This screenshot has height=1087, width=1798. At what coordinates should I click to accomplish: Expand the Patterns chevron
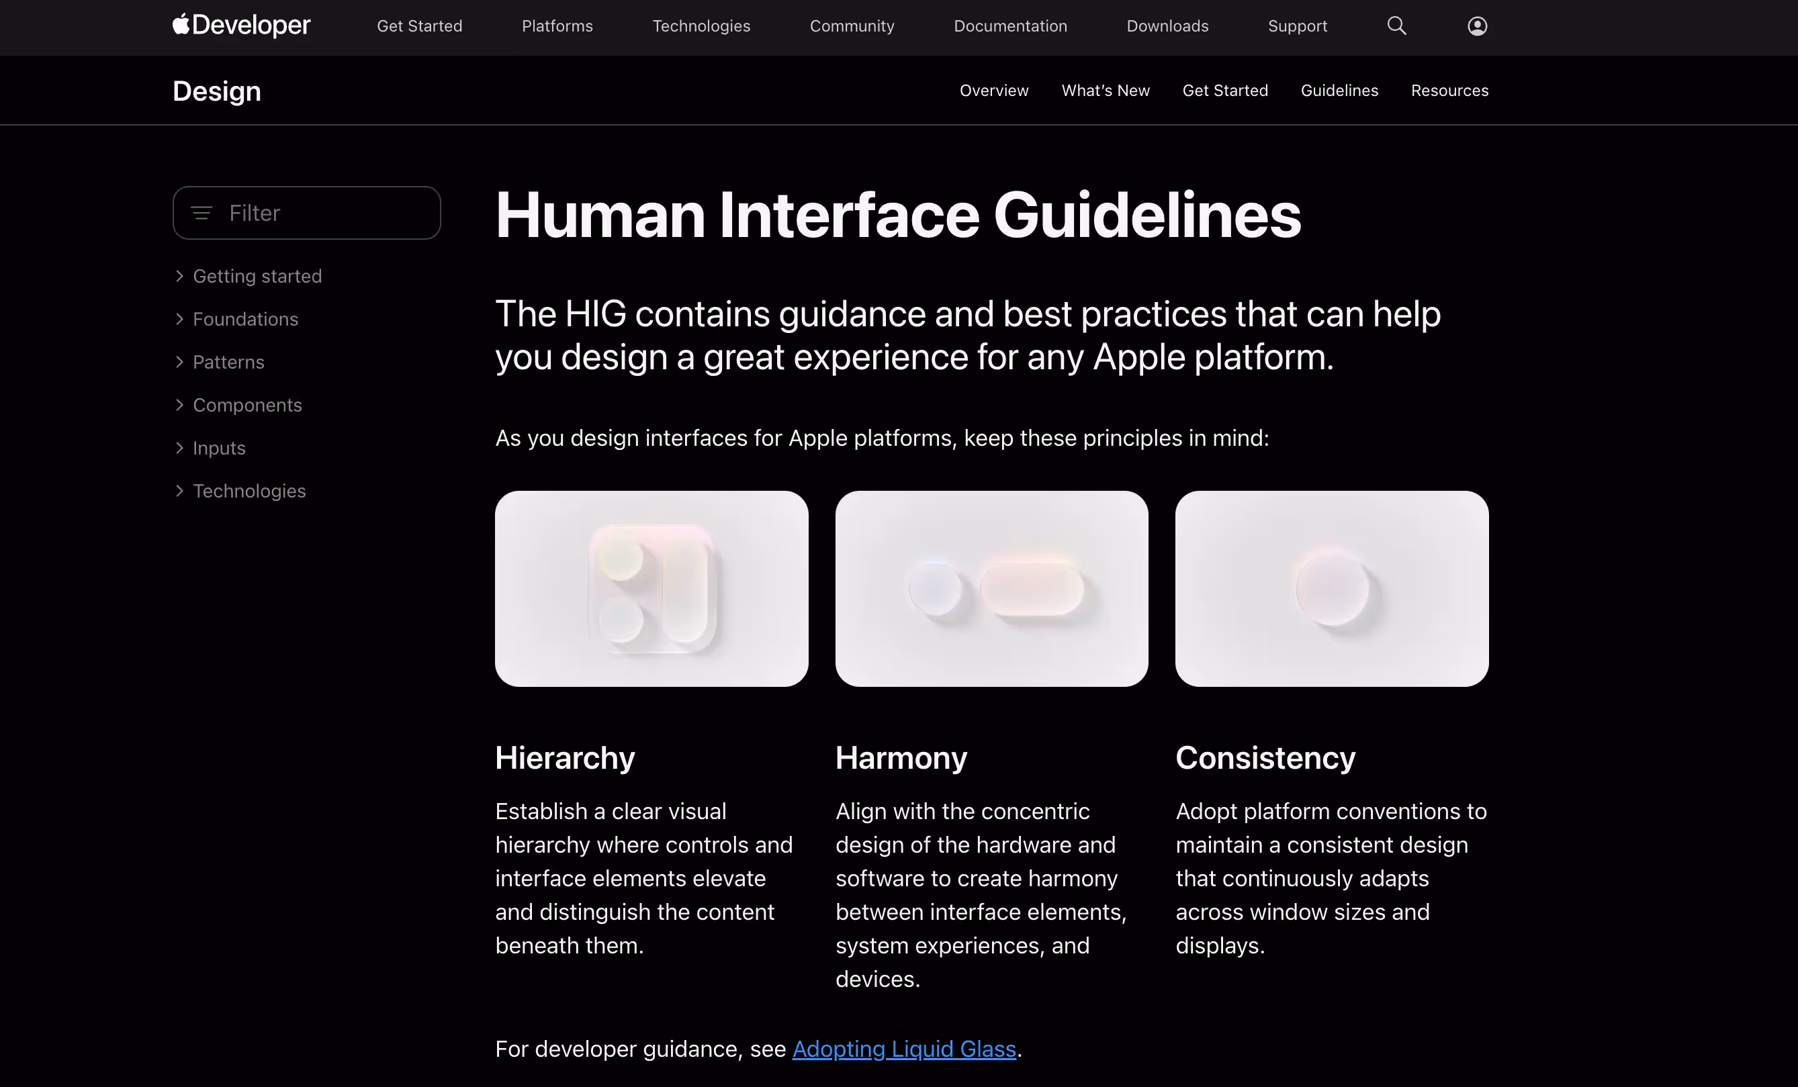pyautogui.click(x=179, y=362)
